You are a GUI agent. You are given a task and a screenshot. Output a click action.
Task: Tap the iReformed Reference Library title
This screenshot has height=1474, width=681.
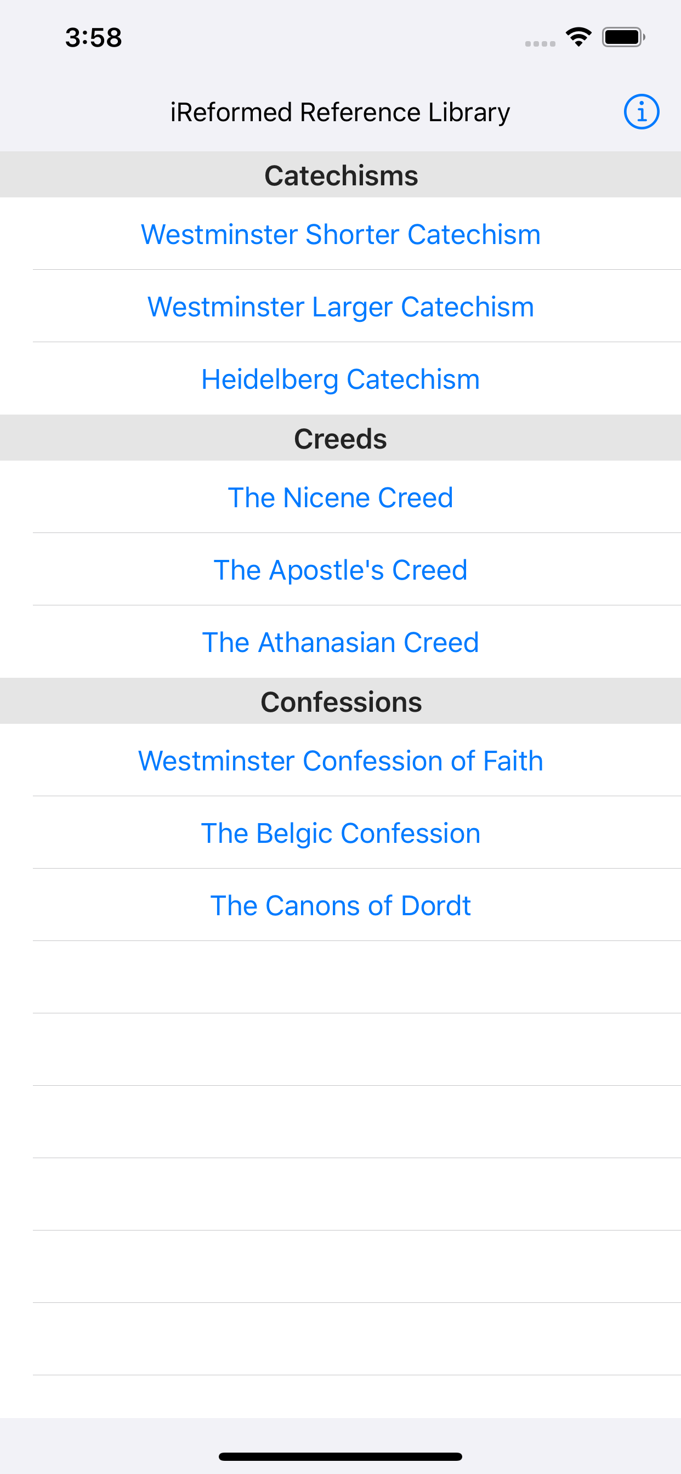pos(340,112)
